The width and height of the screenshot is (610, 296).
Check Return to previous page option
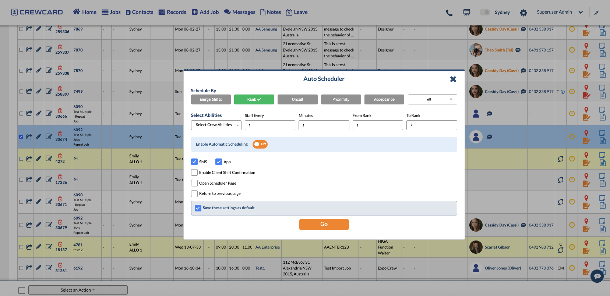tap(194, 193)
